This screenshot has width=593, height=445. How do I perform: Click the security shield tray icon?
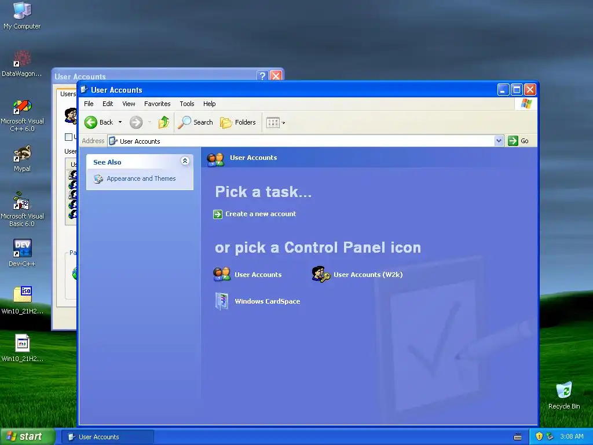tap(539, 436)
